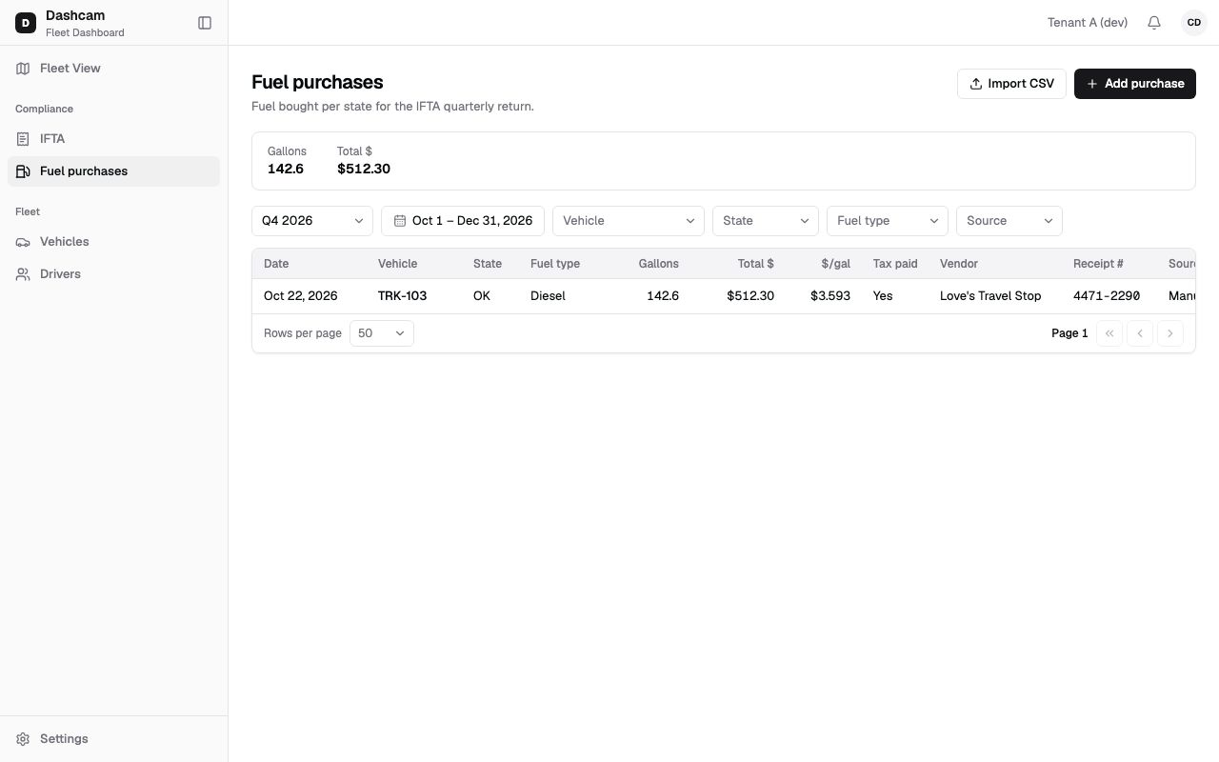This screenshot has width=1219, height=762.
Task: Click TRK-103 vehicle link in table
Action: (402, 296)
